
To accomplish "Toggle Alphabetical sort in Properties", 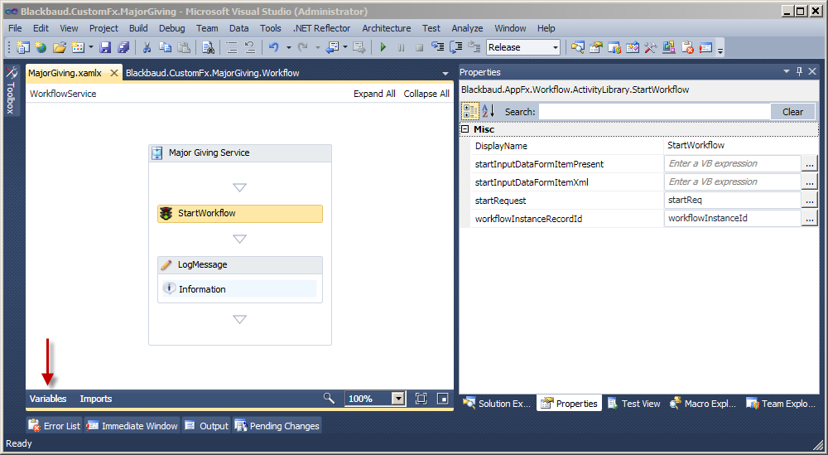I will 488,111.
